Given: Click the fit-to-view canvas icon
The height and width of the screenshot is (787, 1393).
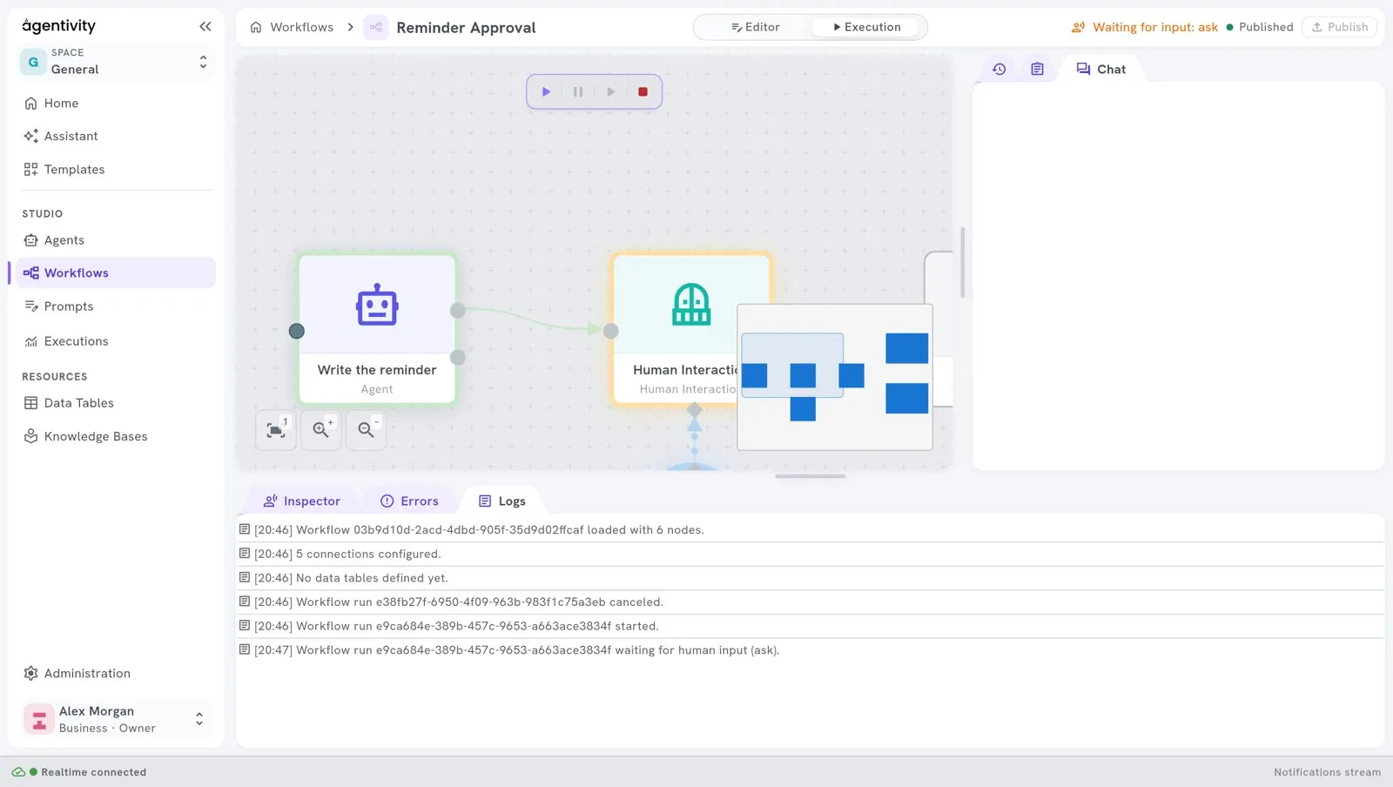Looking at the screenshot, I should tap(276, 430).
